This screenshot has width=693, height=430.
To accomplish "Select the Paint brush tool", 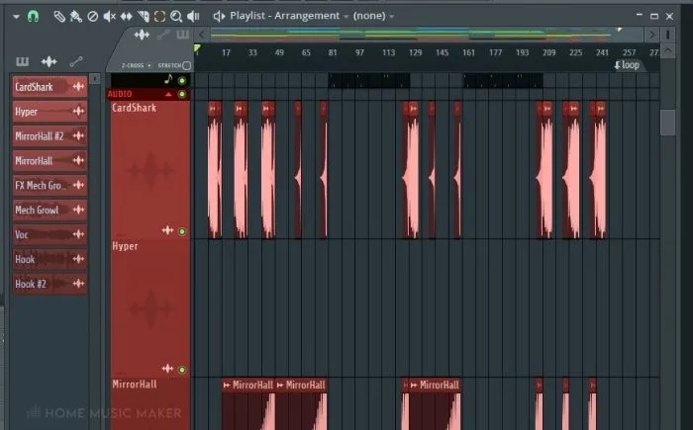I will point(75,17).
